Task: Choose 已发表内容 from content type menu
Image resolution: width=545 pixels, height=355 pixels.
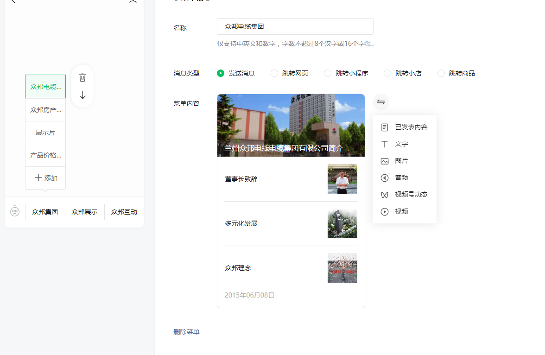Action: pos(405,127)
